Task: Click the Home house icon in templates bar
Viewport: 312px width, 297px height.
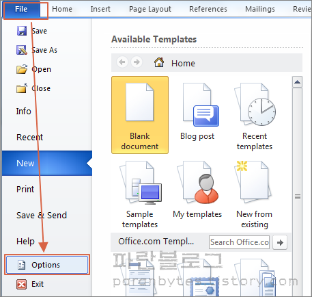Action: pos(159,62)
